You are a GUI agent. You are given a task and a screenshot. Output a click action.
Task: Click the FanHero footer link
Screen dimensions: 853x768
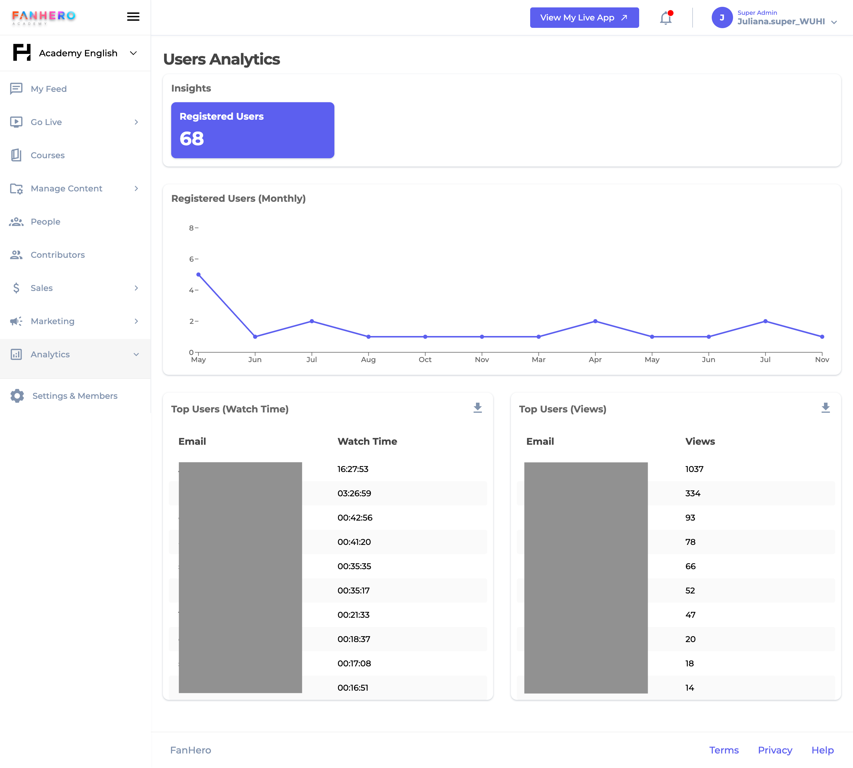(x=190, y=750)
